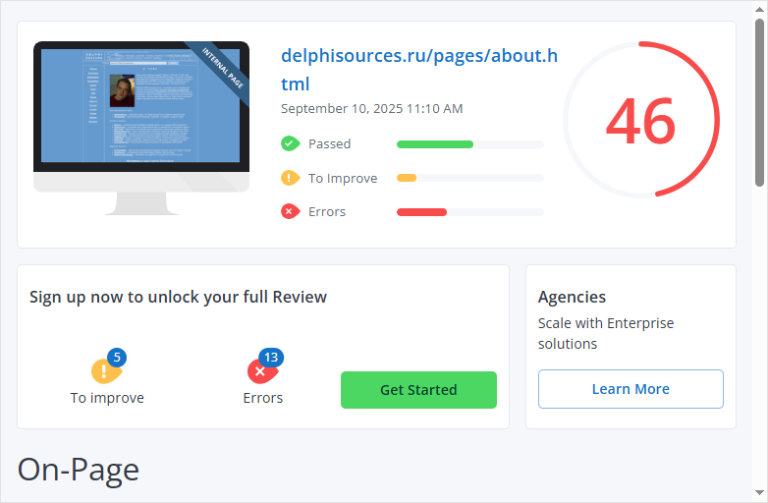Click the yellow To Improve progress bar
The image size is (768, 503).
[x=407, y=178]
